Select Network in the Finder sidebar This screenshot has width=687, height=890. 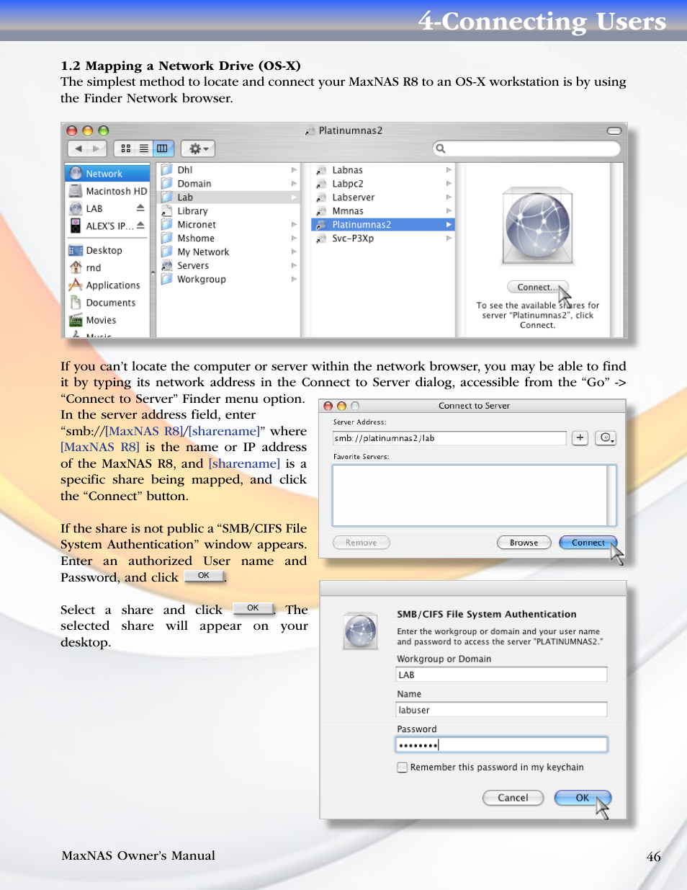click(107, 174)
